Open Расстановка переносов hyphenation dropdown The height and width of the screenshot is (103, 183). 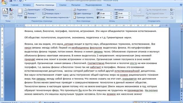56,17
